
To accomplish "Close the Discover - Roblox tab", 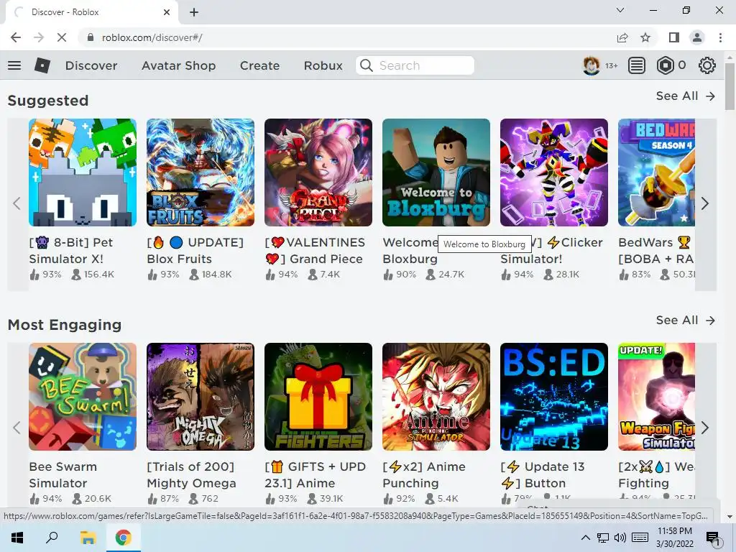I will [x=167, y=12].
